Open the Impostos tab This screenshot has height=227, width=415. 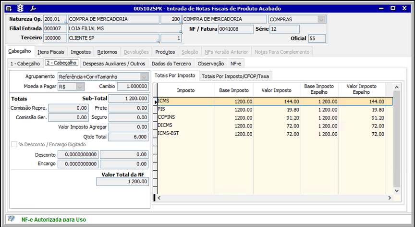click(80, 51)
